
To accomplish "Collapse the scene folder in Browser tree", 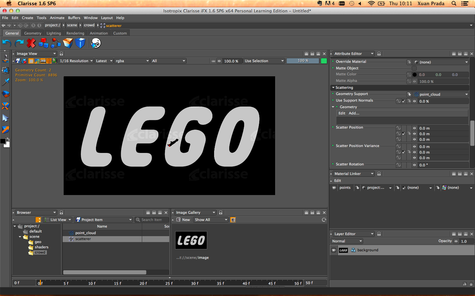I will 20,237.
